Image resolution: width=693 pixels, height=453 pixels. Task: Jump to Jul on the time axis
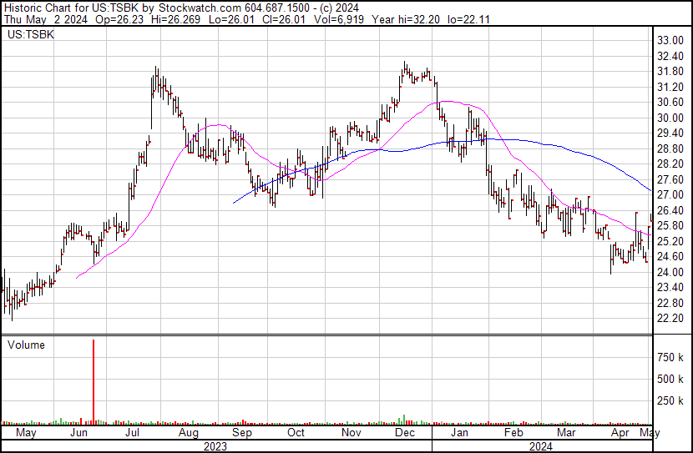click(x=134, y=433)
